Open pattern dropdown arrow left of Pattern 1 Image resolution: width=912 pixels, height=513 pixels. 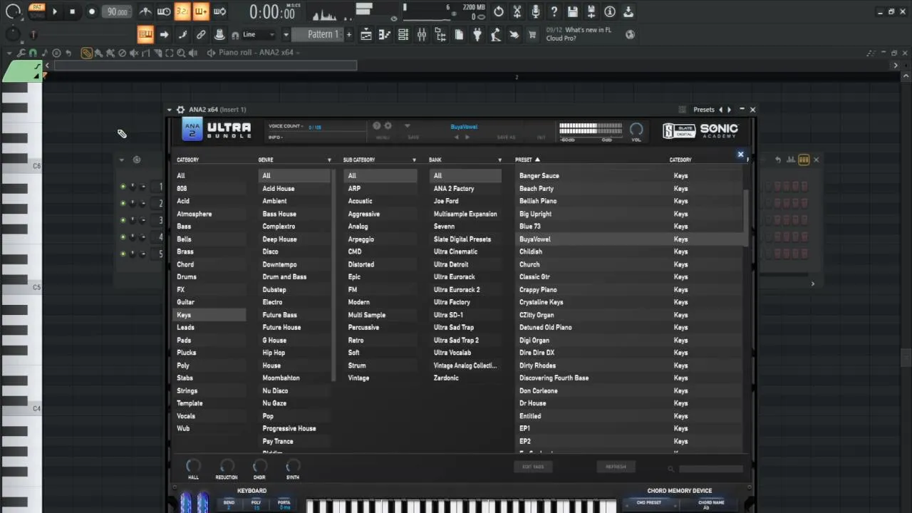(286, 34)
